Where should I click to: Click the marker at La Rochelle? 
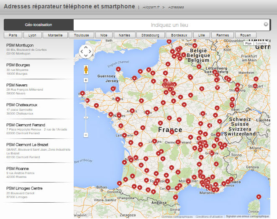click(124, 136)
